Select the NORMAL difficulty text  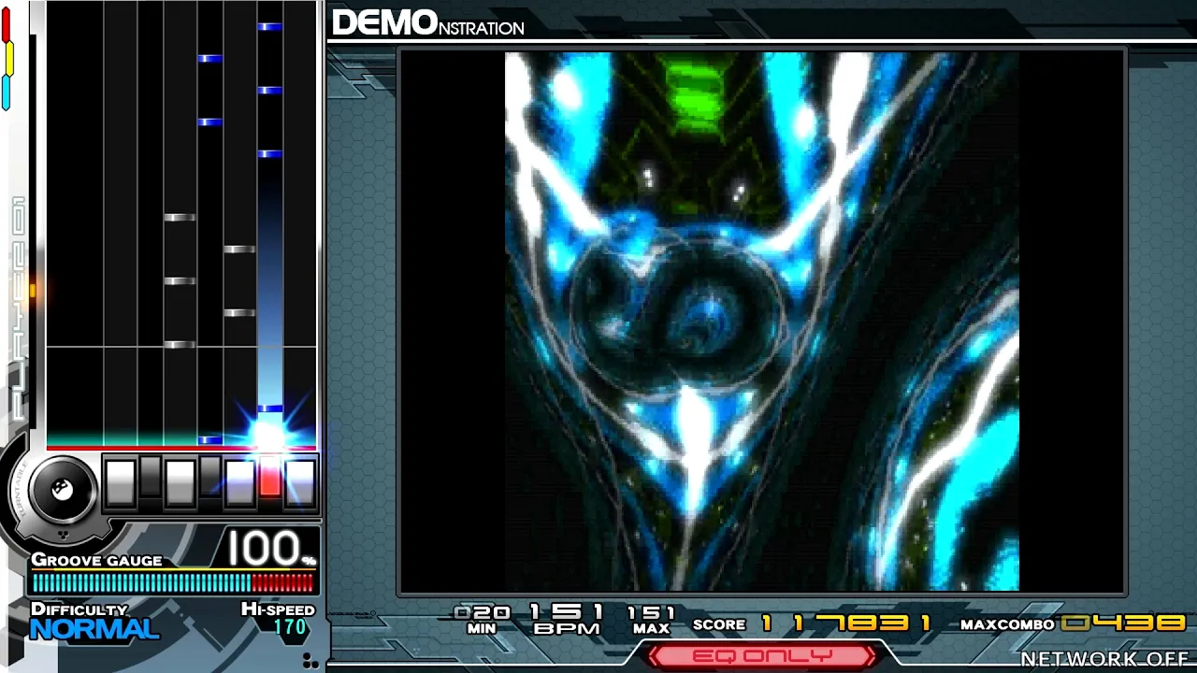tap(94, 629)
